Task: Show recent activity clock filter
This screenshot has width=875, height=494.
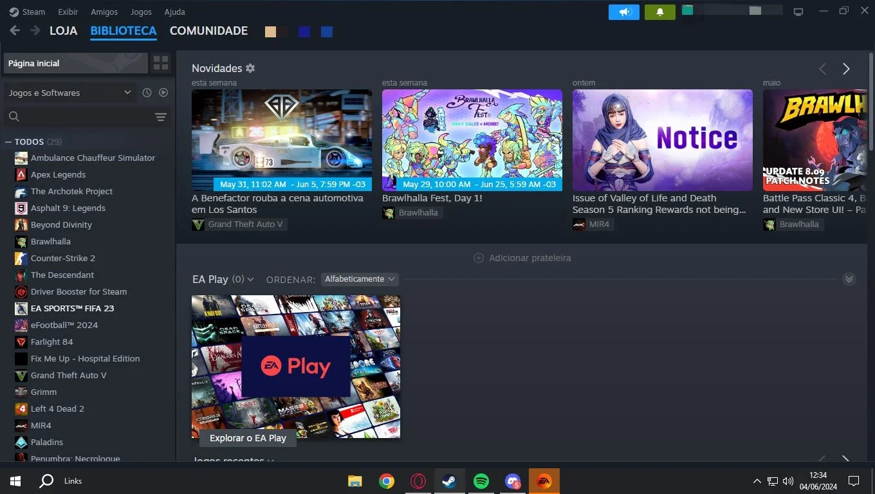Action: (x=147, y=93)
